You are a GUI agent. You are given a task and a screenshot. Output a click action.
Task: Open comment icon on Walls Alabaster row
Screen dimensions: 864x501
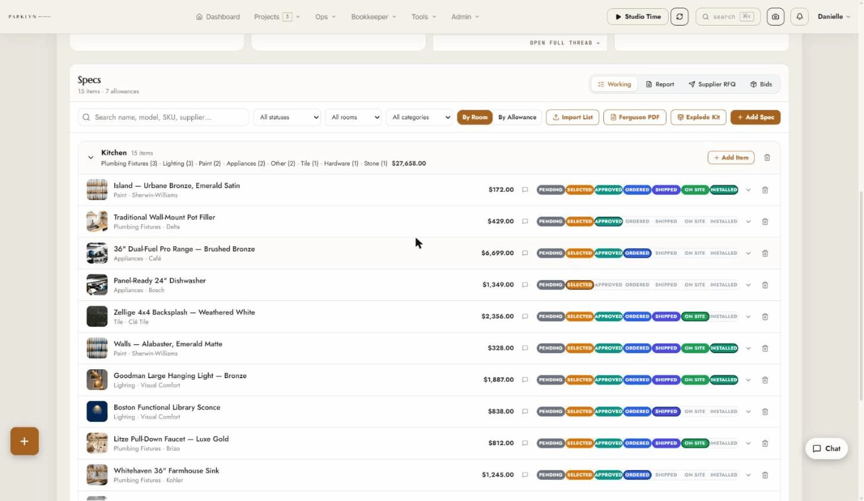pyautogui.click(x=525, y=348)
